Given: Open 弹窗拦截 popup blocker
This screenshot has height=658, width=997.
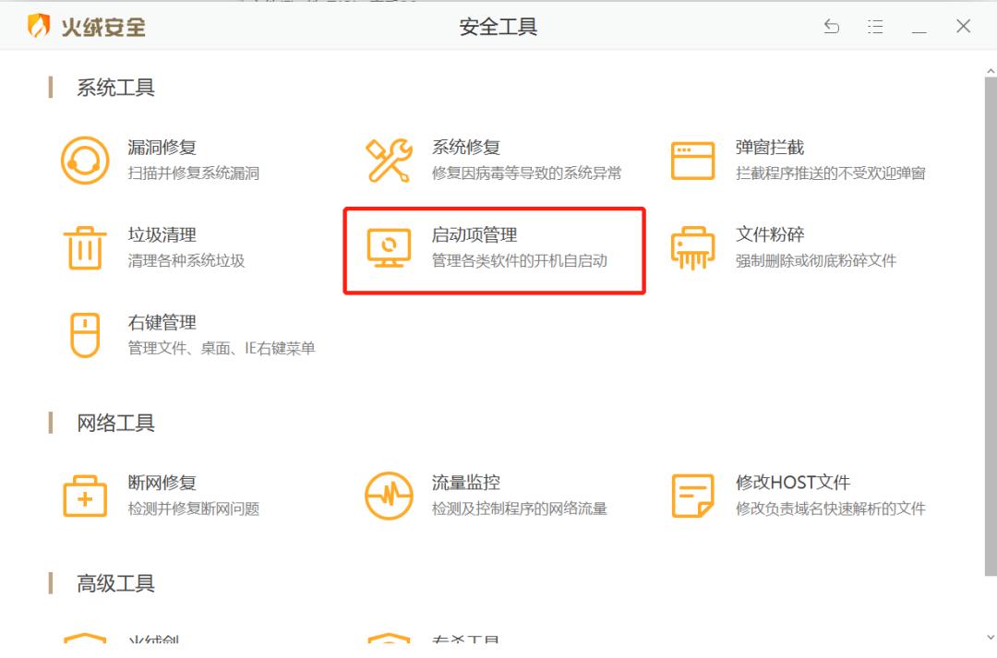Looking at the screenshot, I should point(692,159).
